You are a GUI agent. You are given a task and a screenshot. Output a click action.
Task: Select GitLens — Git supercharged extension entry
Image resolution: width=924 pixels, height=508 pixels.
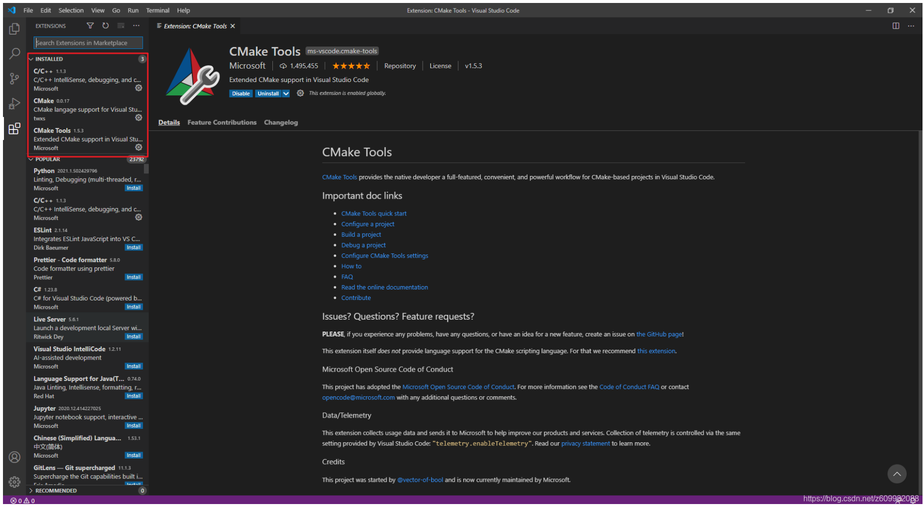(x=88, y=474)
